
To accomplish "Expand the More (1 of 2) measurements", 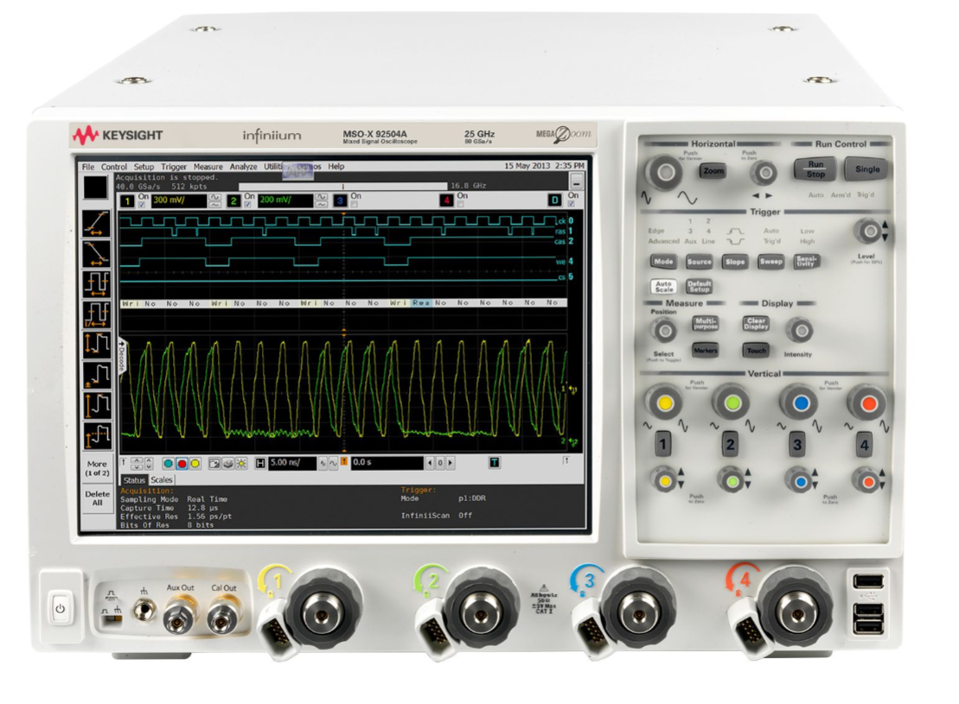I will coord(96,468).
